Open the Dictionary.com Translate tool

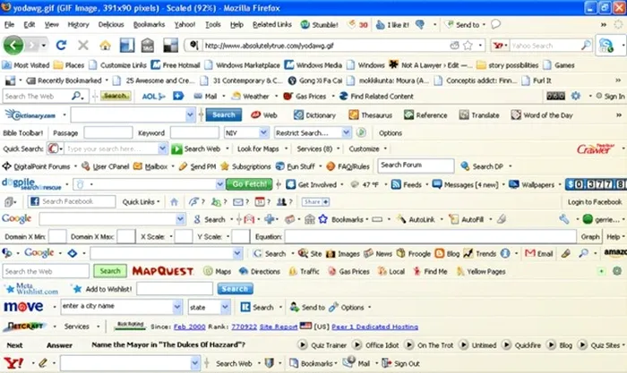[x=464, y=115]
